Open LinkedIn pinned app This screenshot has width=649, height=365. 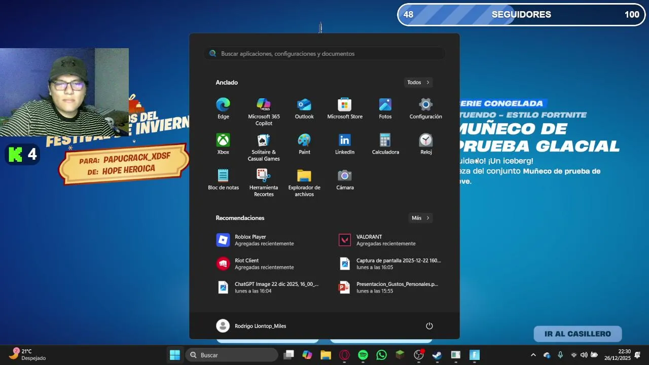click(x=345, y=144)
